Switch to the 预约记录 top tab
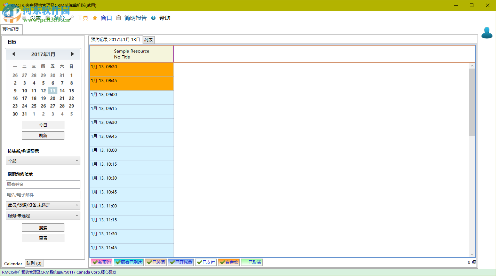Image resolution: width=496 pixels, height=276 pixels. (11, 30)
